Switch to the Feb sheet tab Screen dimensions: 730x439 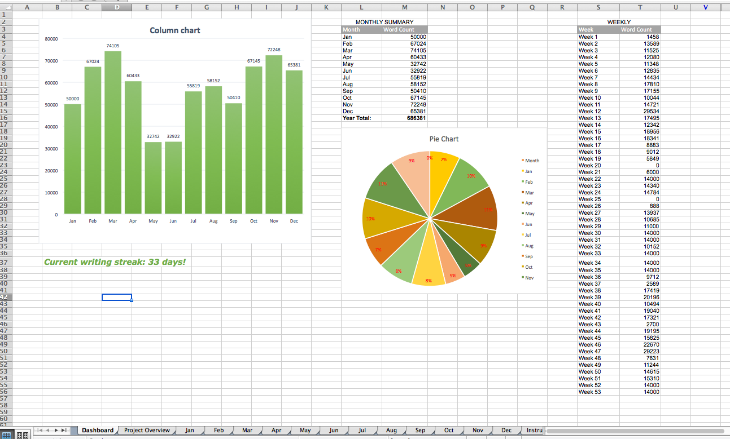218,431
